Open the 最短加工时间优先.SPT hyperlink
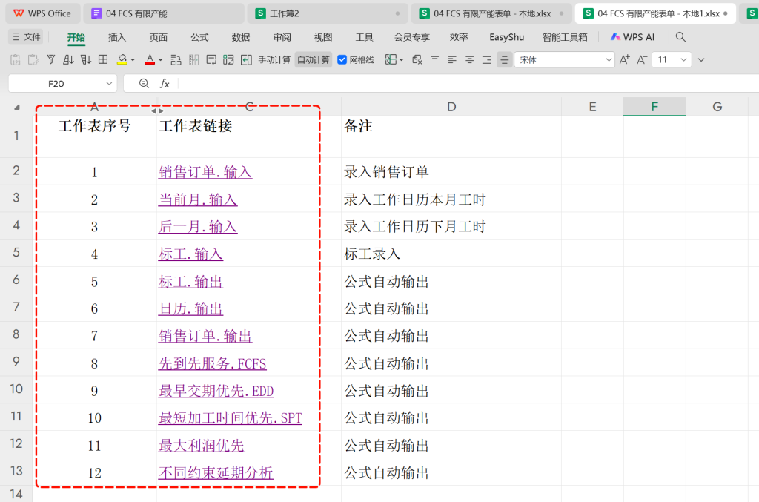This screenshot has height=502, width=759. point(231,417)
